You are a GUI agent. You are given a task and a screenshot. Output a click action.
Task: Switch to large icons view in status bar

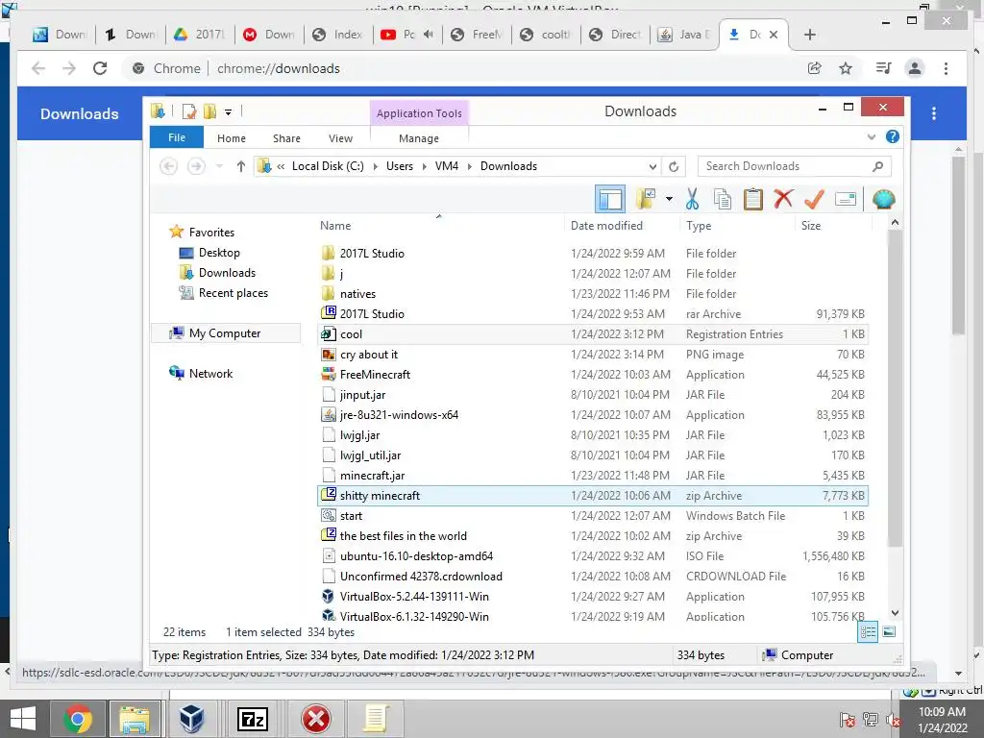click(x=889, y=632)
